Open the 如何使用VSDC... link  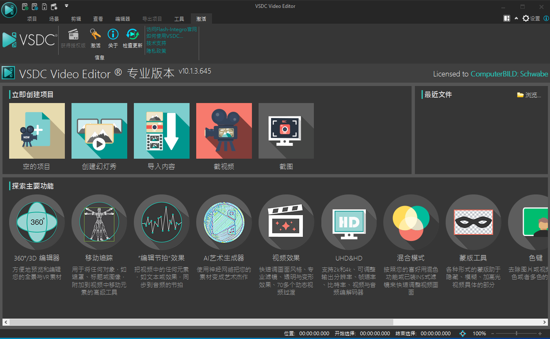coord(165,36)
